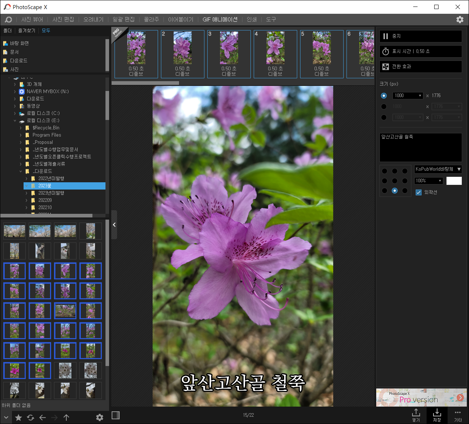Collapse the _다운로드 folder node
Viewport: 469px width, 424px height.
coord(21,171)
